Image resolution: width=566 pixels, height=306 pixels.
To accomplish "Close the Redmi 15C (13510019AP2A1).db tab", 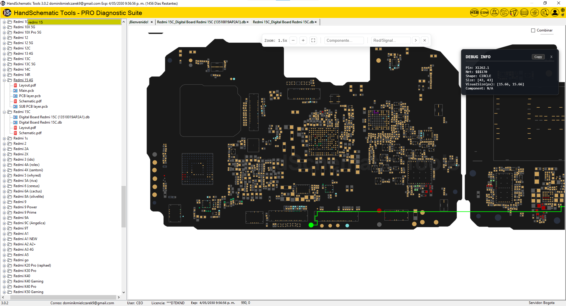I will pos(248,22).
